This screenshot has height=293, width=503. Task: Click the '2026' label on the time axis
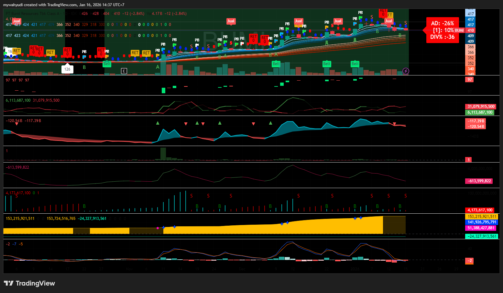click(355, 269)
